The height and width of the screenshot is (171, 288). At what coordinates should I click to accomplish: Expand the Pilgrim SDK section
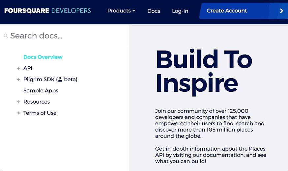pos(18,80)
